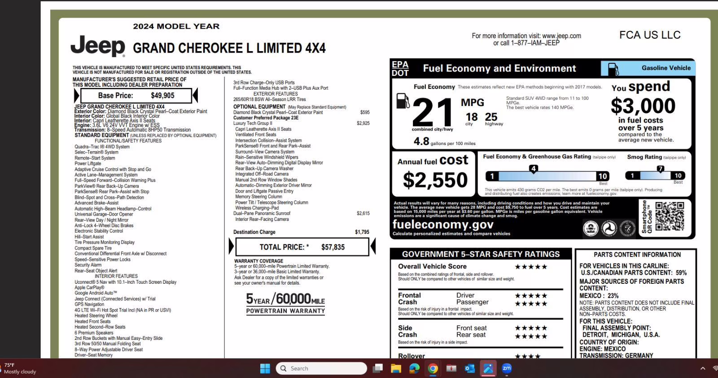718x378 pixels.
Task: Open Outlook from the taskbar
Action: coord(469,369)
